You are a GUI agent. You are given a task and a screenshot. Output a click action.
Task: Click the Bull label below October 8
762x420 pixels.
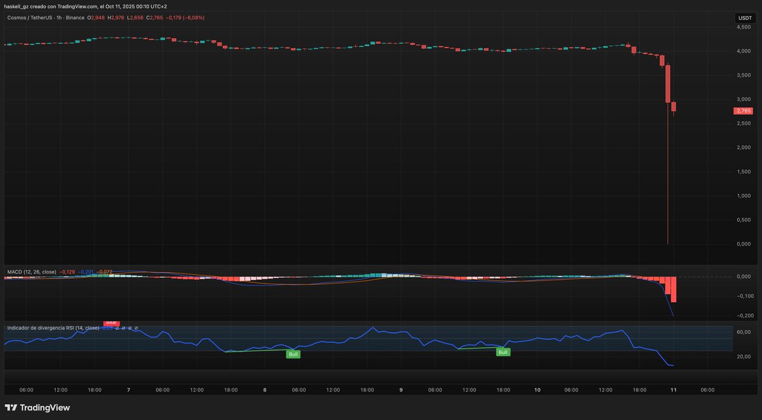coord(293,354)
